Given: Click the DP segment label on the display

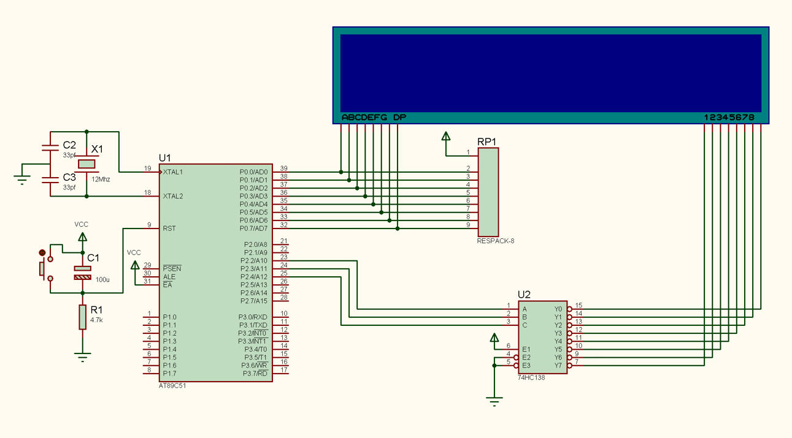Looking at the screenshot, I should tap(399, 117).
